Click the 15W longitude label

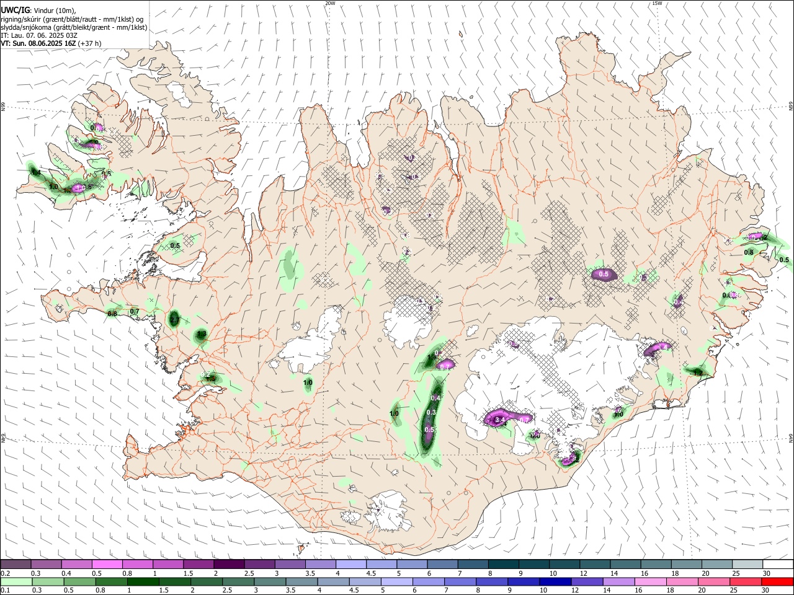657,3
